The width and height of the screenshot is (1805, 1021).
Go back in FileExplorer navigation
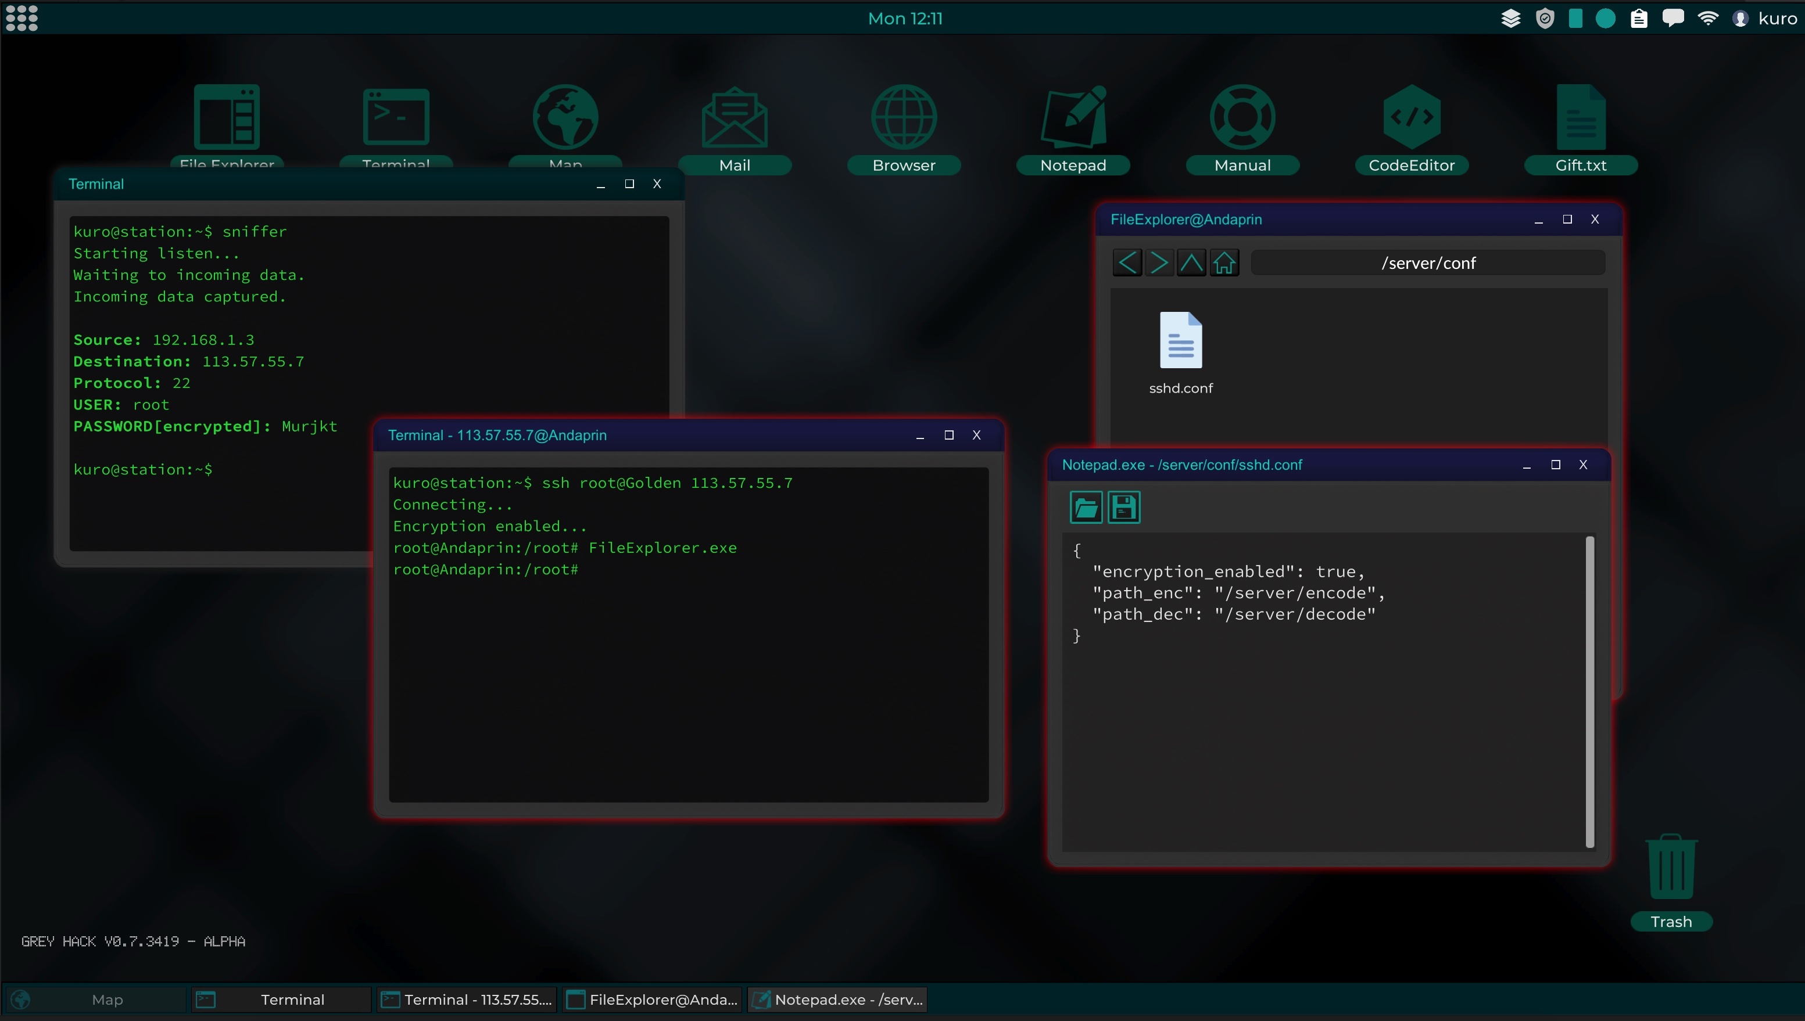[1127, 263]
